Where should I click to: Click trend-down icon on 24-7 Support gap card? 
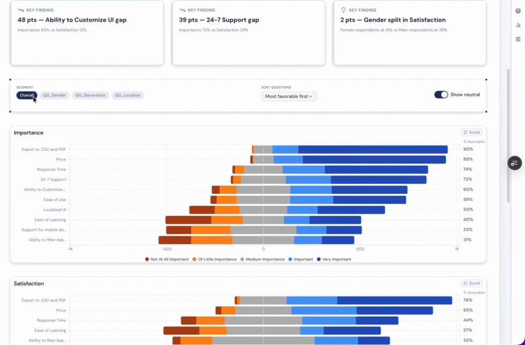pyautogui.click(x=182, y=10)
